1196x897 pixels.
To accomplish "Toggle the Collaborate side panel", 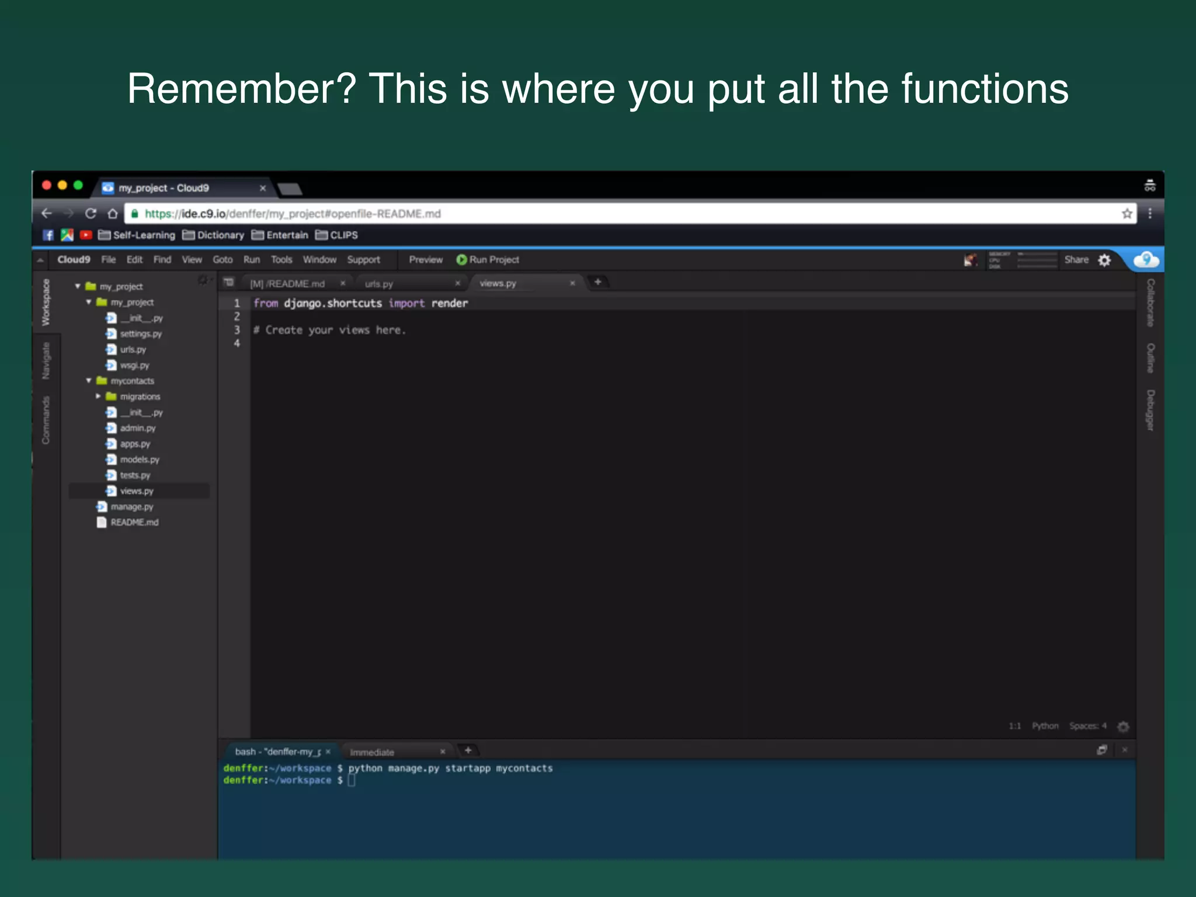I will tap(1150, 303).
